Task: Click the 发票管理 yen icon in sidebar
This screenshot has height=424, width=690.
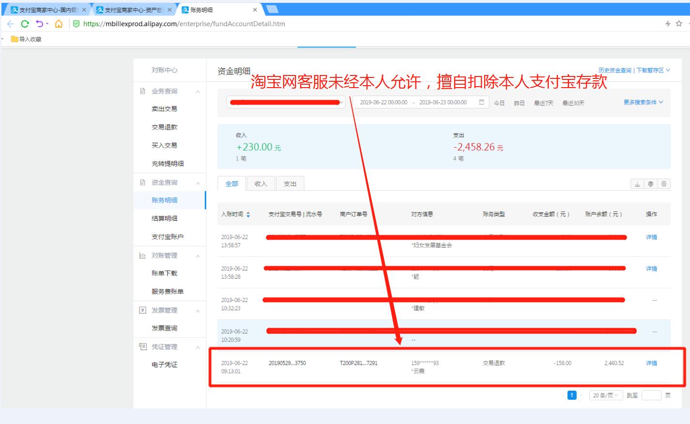Action: [142, 310]
